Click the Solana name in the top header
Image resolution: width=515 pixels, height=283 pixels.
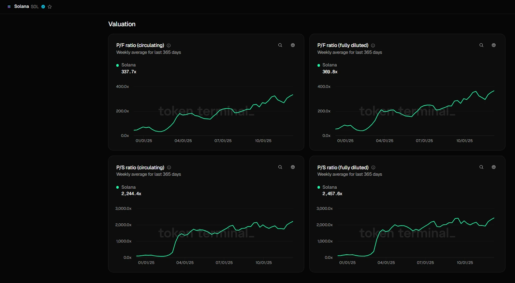click(x=21, y=7)
